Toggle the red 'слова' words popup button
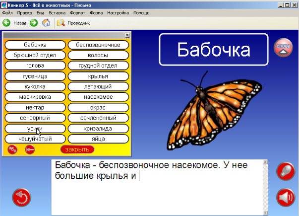The height and width of the screenshot is (216, 299). pyautogui.click(x=283, y=48)
